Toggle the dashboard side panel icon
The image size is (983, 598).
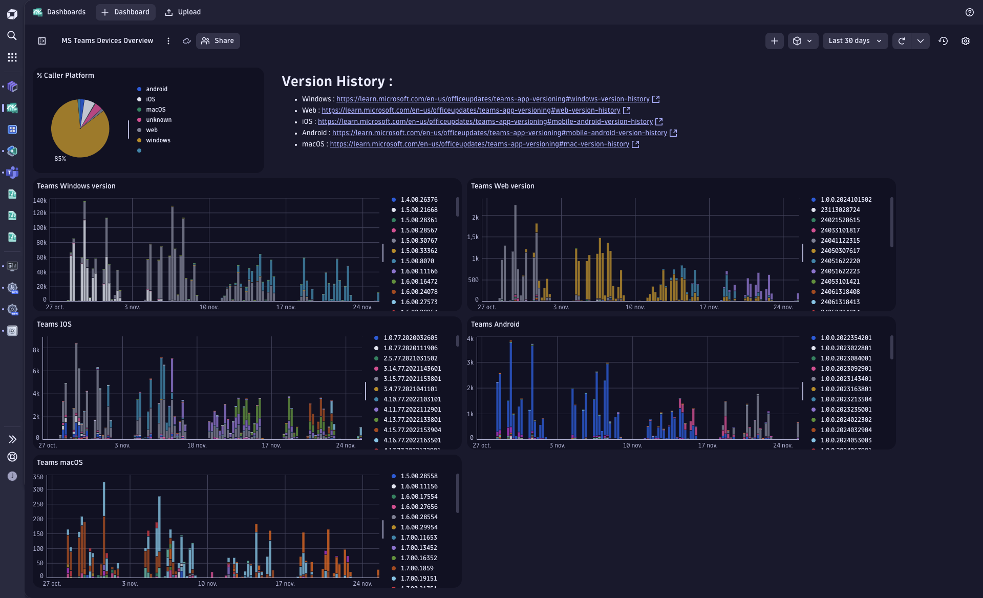(42, 41)
